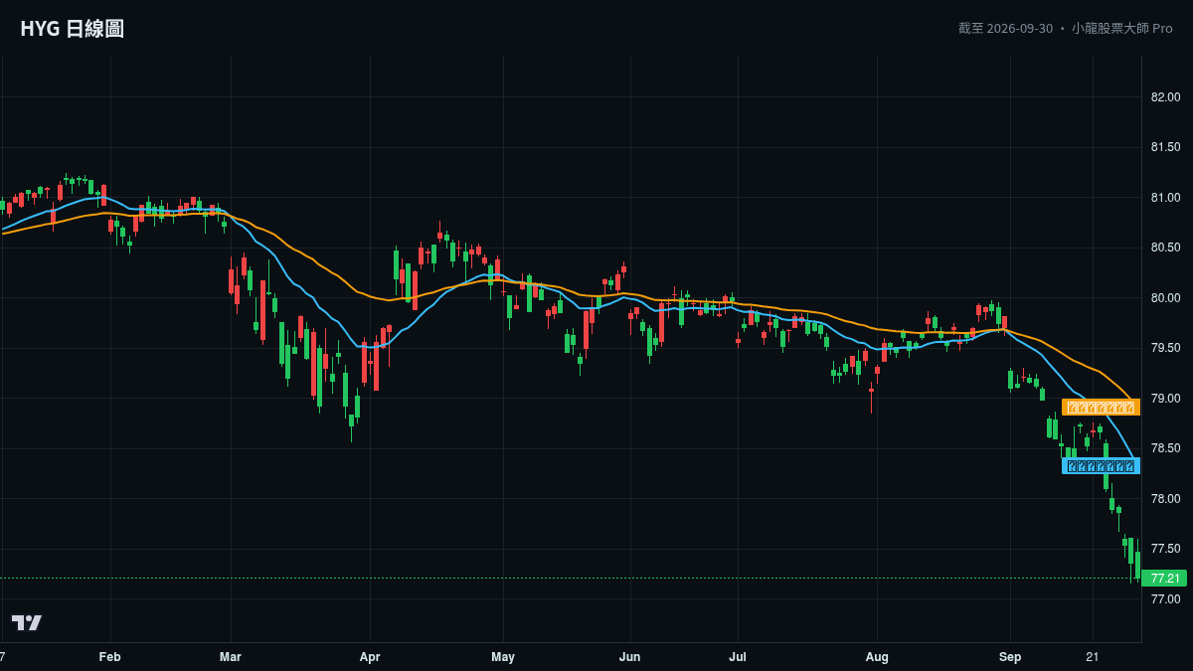
Task: Click the Feb label on the time axis
Action: pyautogui.click(x=110, y=657)
